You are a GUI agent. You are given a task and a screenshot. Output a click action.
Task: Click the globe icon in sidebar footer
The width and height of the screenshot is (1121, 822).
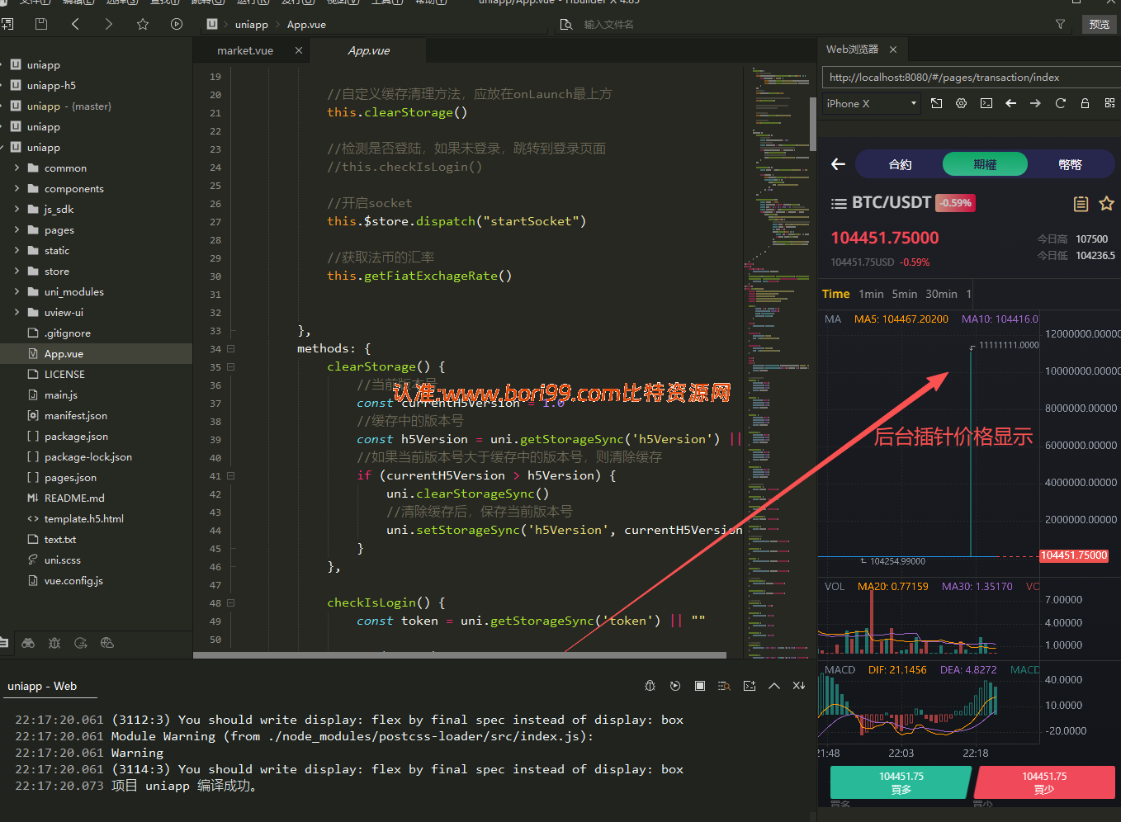106,643
